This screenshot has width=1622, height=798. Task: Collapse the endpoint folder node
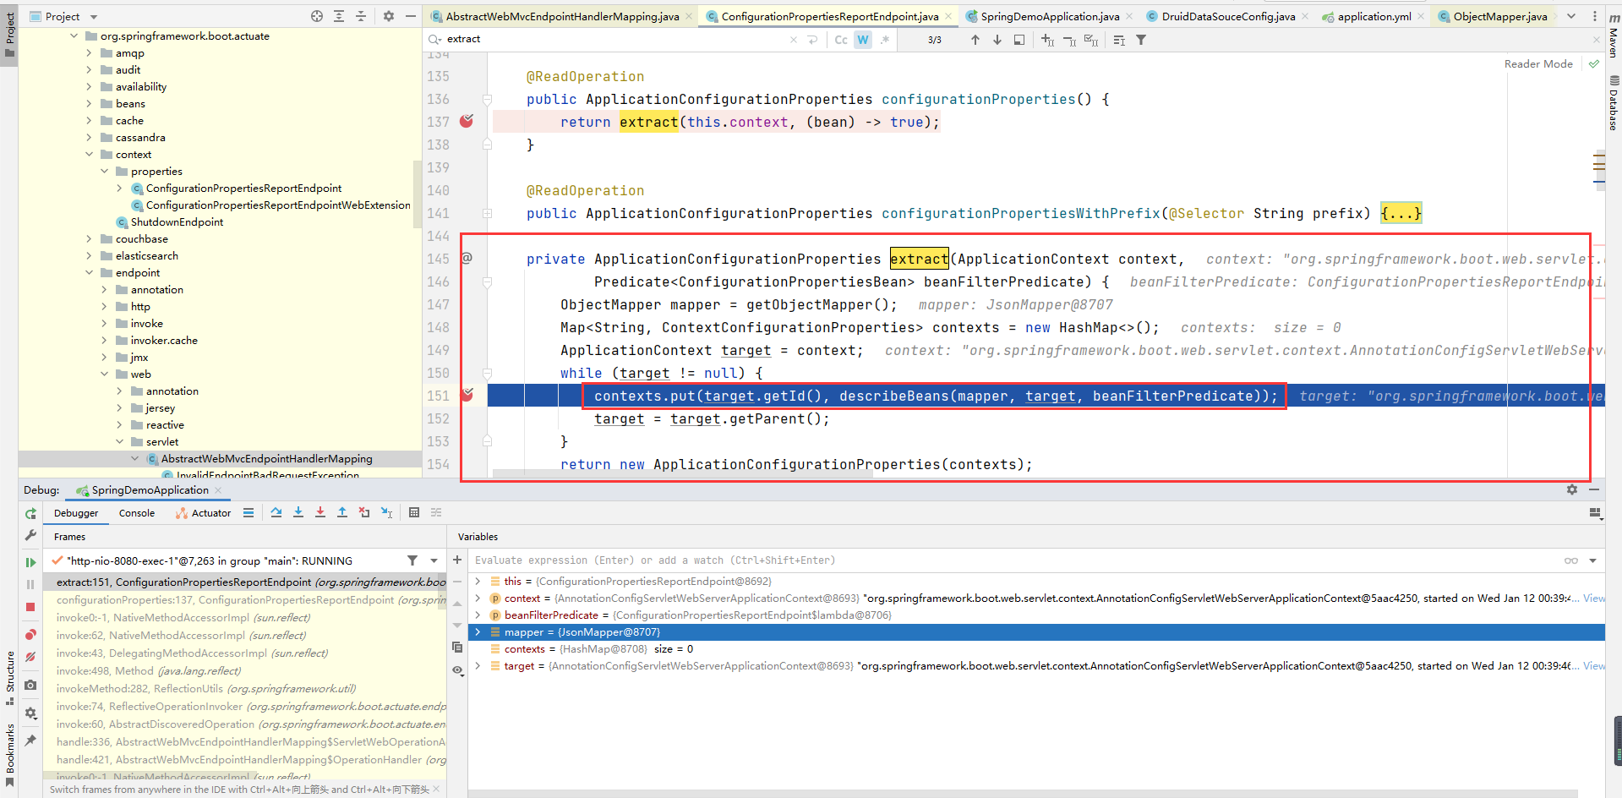90,272
